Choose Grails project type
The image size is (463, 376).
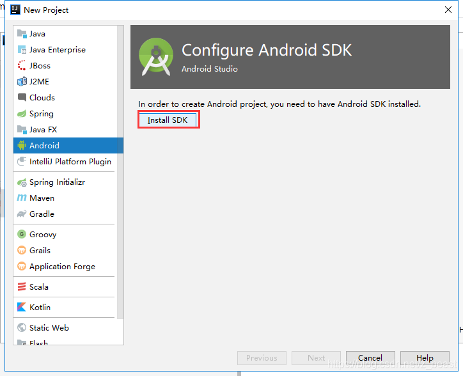(65, 250)
